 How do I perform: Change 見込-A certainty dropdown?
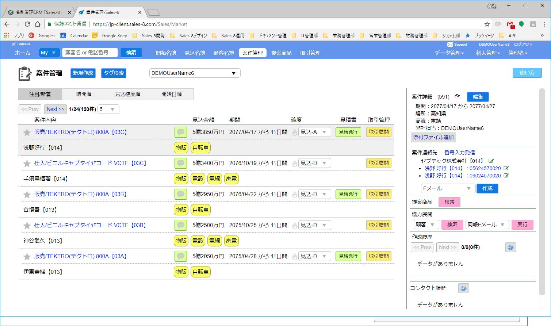tap(315, 132)
